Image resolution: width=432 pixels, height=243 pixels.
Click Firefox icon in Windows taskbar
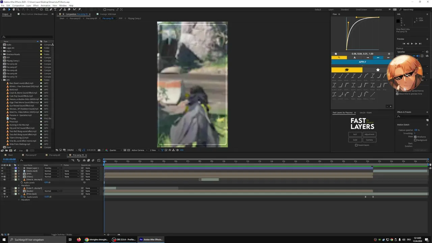(79, 240)
